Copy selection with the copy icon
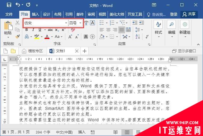 coord(17,30)
